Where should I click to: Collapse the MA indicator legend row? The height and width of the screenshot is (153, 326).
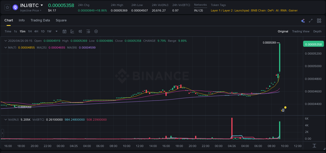pyautogui.click(x=6, y=48)
